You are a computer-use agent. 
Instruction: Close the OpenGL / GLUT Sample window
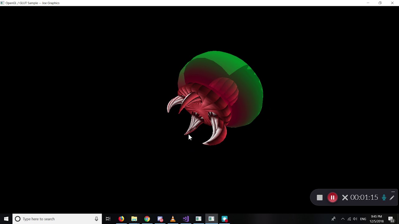(392, 3)
